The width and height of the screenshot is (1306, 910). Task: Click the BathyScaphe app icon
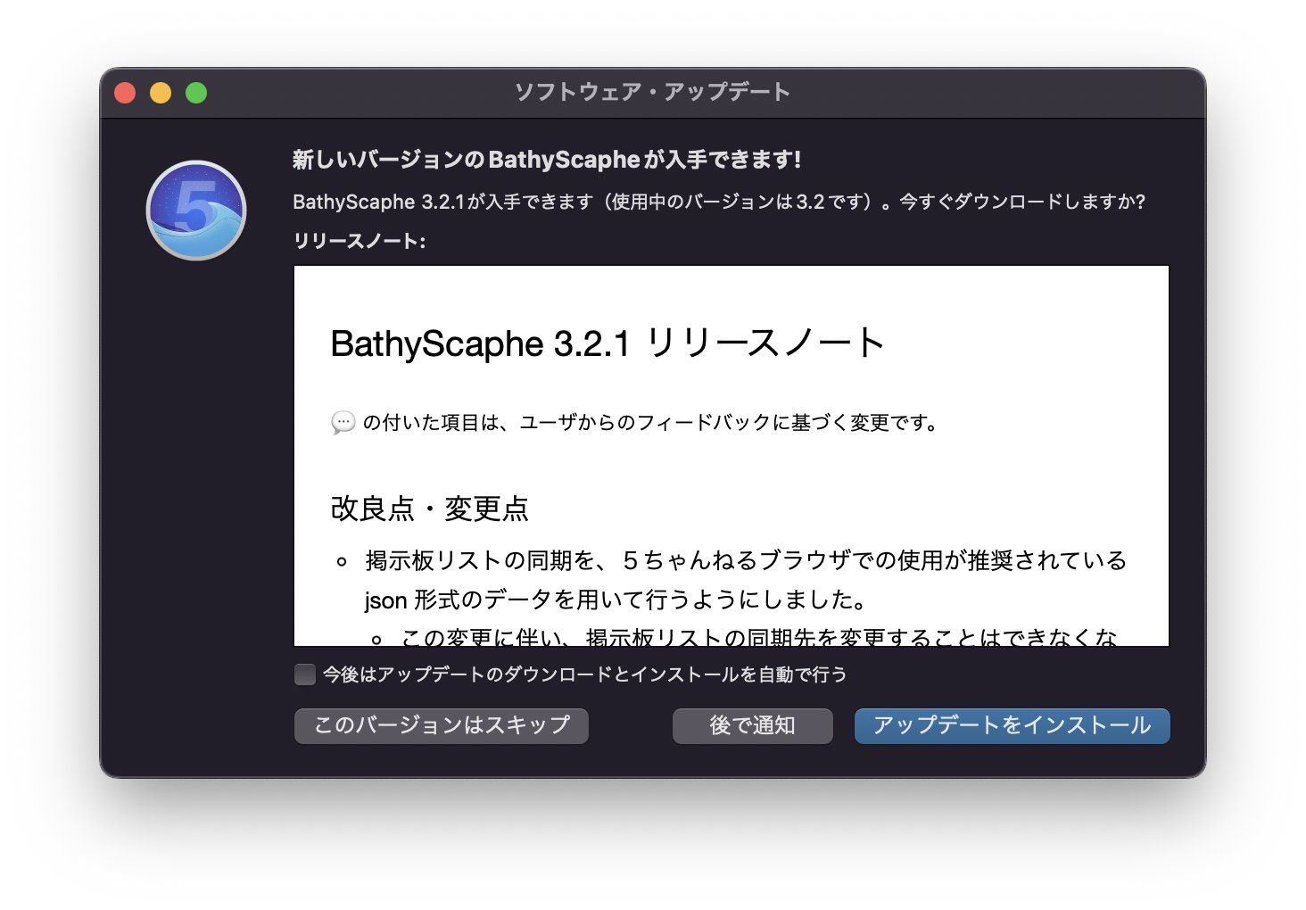pos(196,211)
